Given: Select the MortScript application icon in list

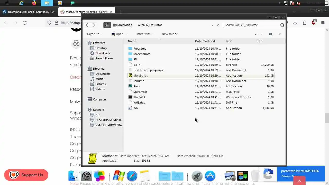Looking at the screenshot, I should point(130,76).
